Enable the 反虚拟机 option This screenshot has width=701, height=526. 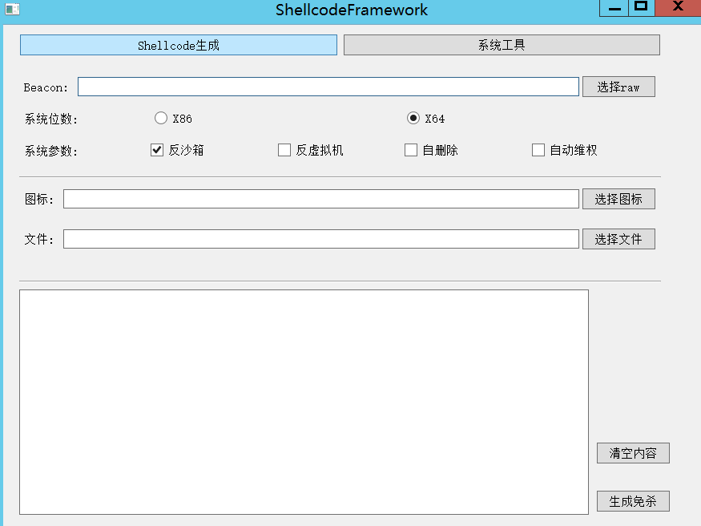point(284,149)
